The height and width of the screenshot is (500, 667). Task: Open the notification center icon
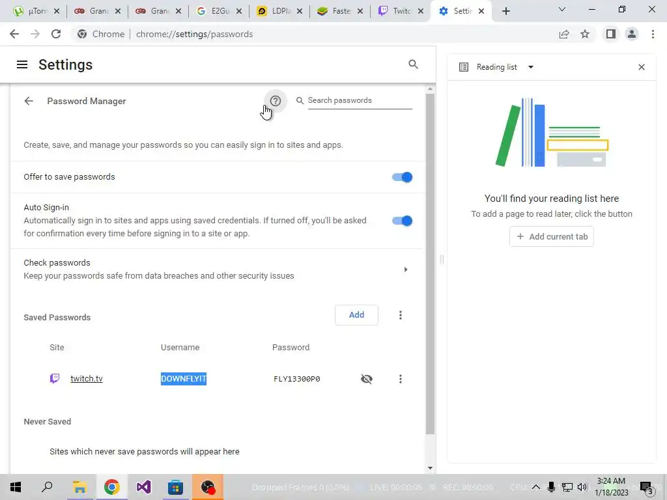point(647,488)
